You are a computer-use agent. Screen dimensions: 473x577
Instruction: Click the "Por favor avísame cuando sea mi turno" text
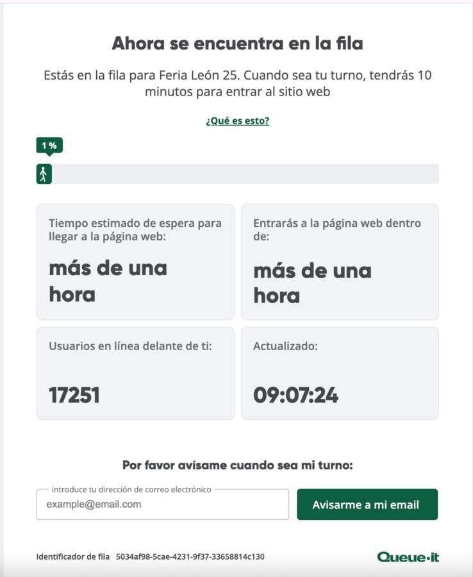point(237,465)
